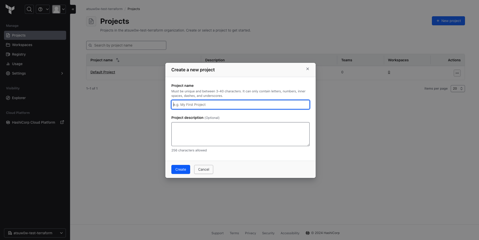Viewport: 479px width, 240px height.
Task: Click the Project description textarea
Action: click(240, 134)
